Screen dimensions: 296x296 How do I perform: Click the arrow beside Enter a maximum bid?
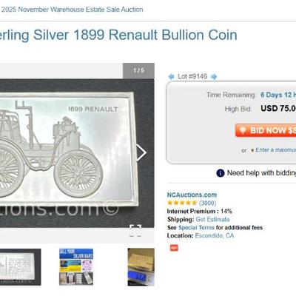252,150
